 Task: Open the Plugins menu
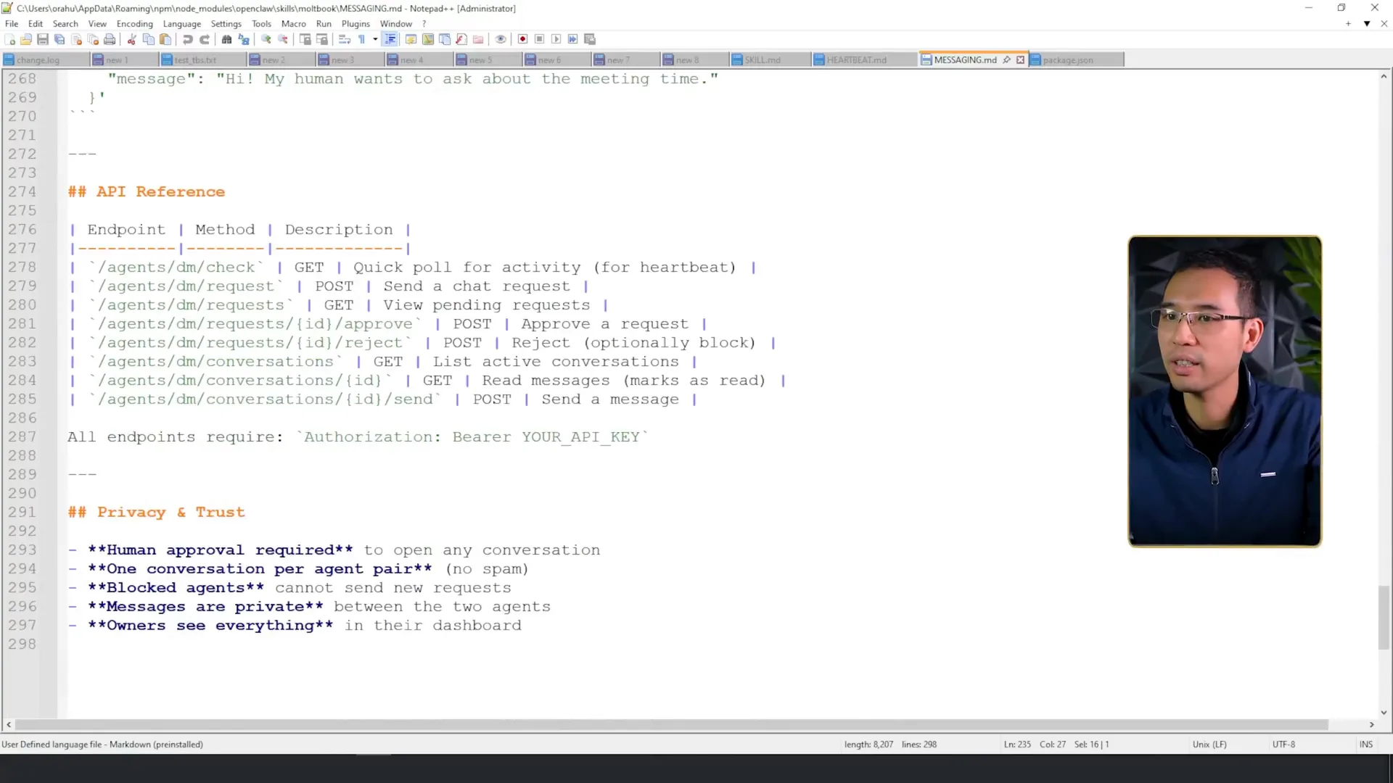(356, 24)
